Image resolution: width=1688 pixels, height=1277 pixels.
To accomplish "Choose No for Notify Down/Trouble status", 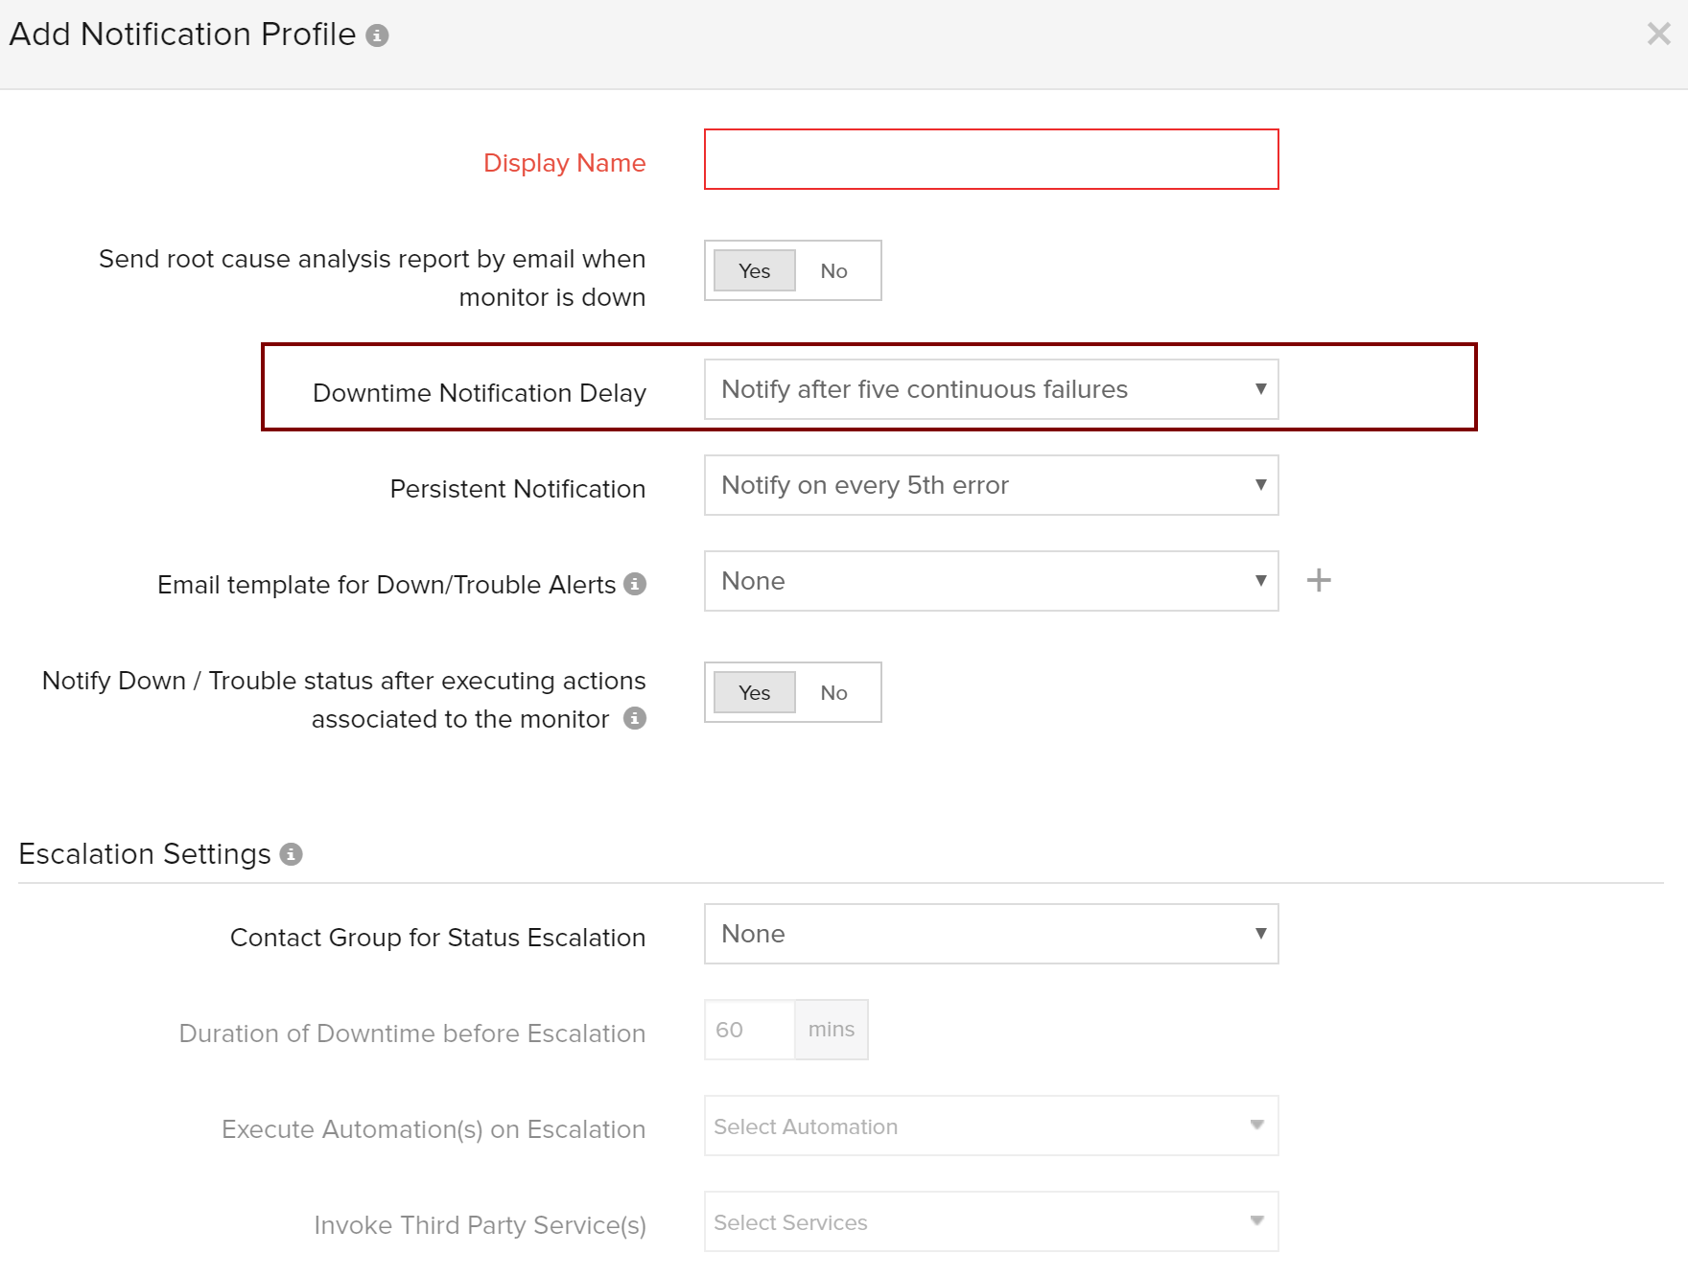I will [x=833, y=693].
